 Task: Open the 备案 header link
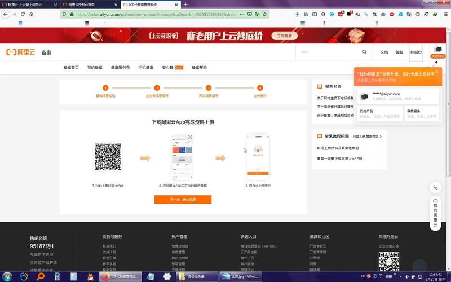click(x=399, y=52)
